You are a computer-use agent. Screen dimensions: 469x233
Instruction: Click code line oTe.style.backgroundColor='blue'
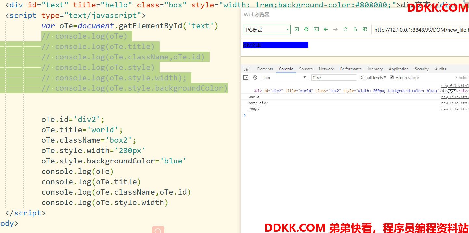pyautogui.click(x=114, y=161)
